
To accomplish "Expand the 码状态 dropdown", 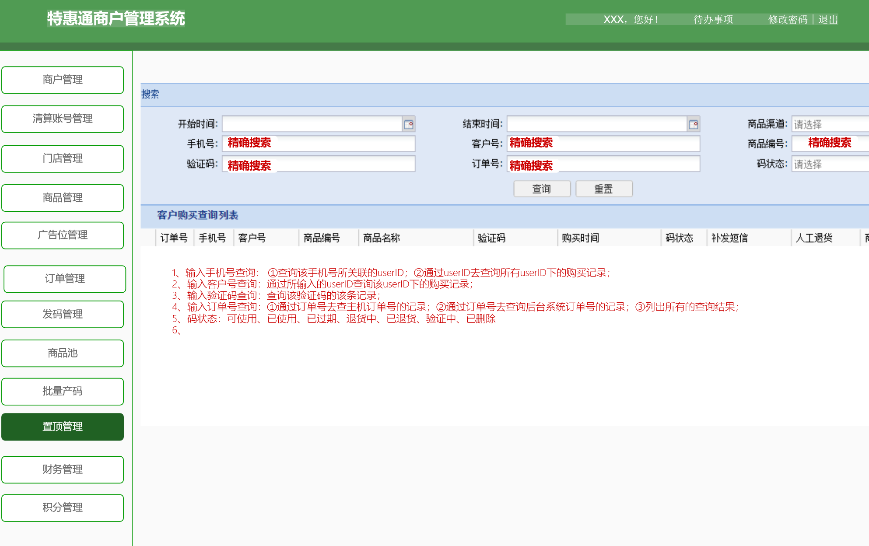I will click(830, 164).
